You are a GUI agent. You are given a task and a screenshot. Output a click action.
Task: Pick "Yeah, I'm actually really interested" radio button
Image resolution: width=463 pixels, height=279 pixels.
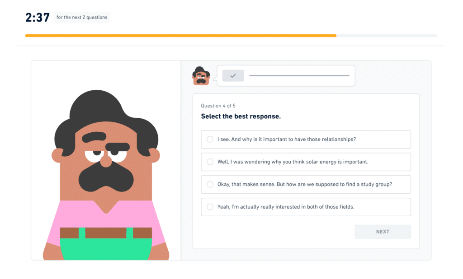click(210, 207)
